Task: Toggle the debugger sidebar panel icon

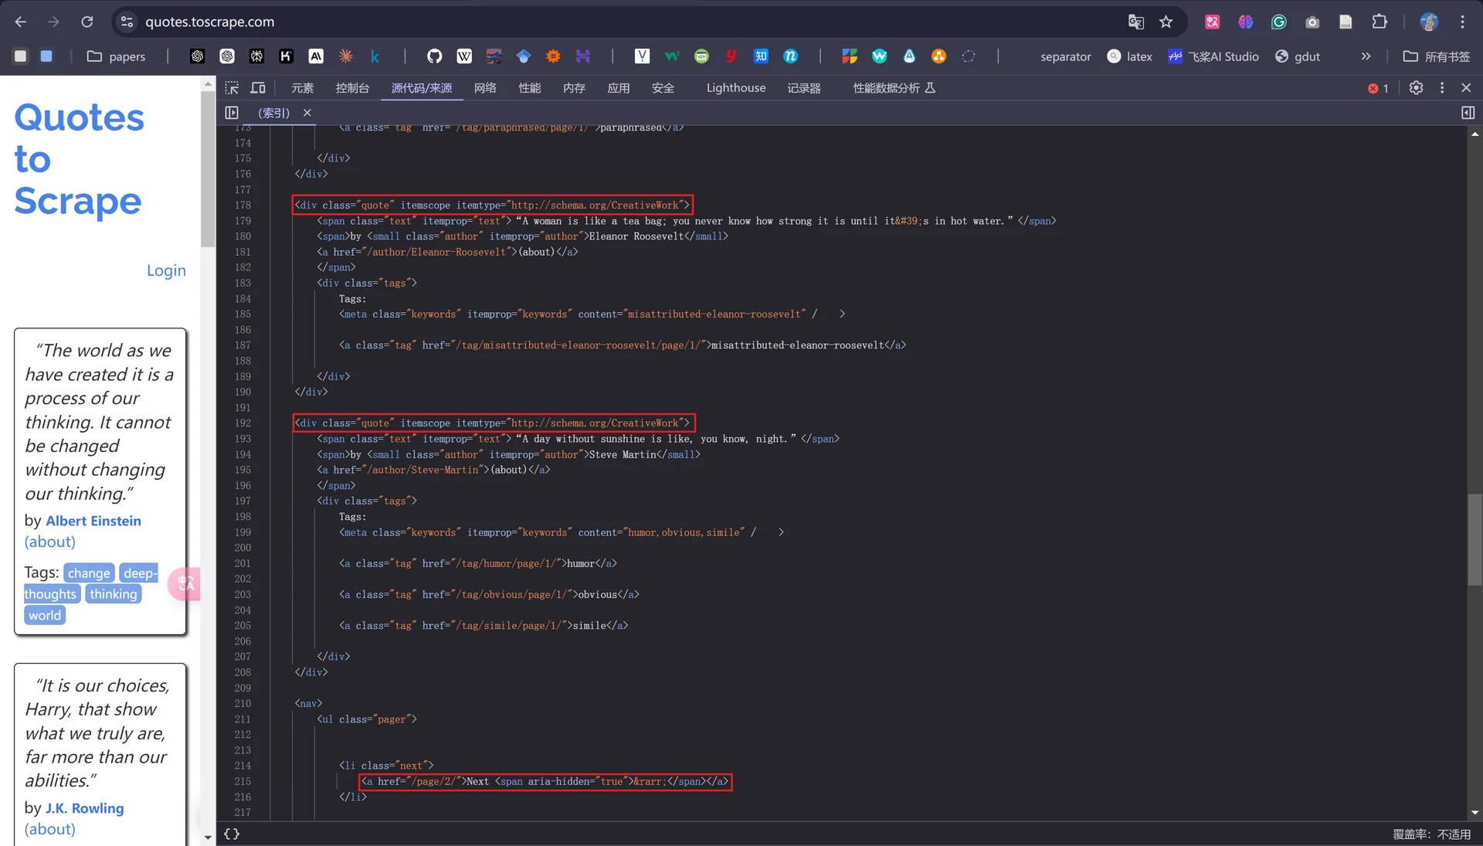Action: coord(1468,113)
